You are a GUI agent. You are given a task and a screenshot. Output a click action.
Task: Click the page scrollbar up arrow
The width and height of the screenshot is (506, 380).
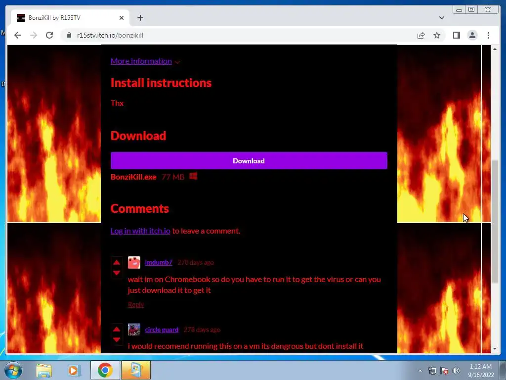(x=495, y=49)
